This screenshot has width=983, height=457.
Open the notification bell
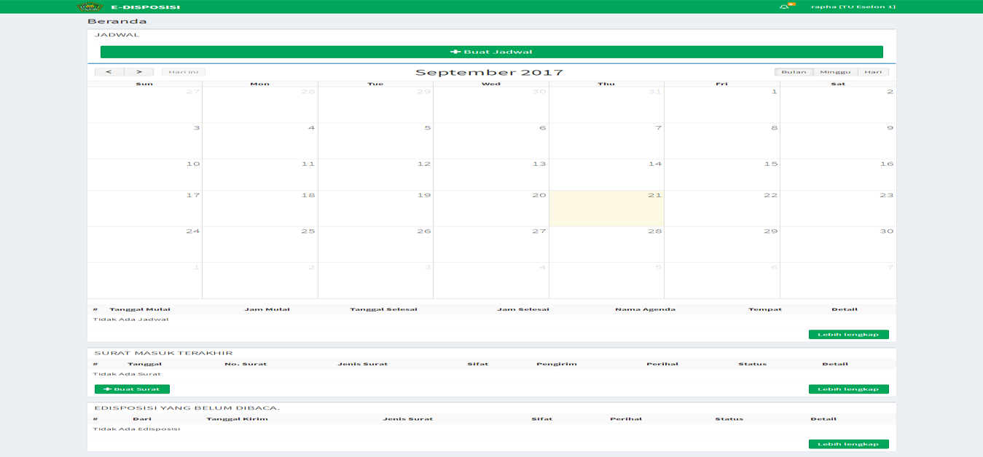tap(784, 7)
